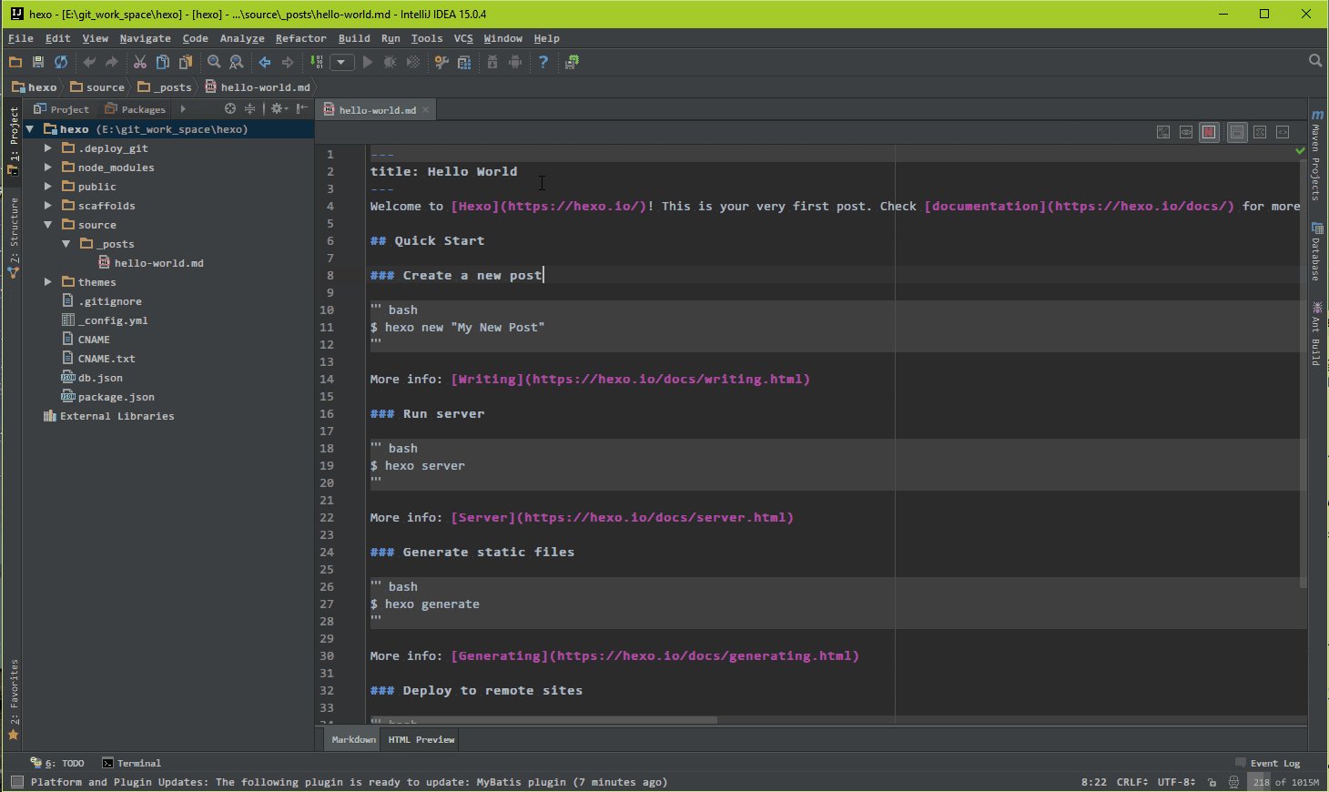Expand the public folder

click(48, 186)
